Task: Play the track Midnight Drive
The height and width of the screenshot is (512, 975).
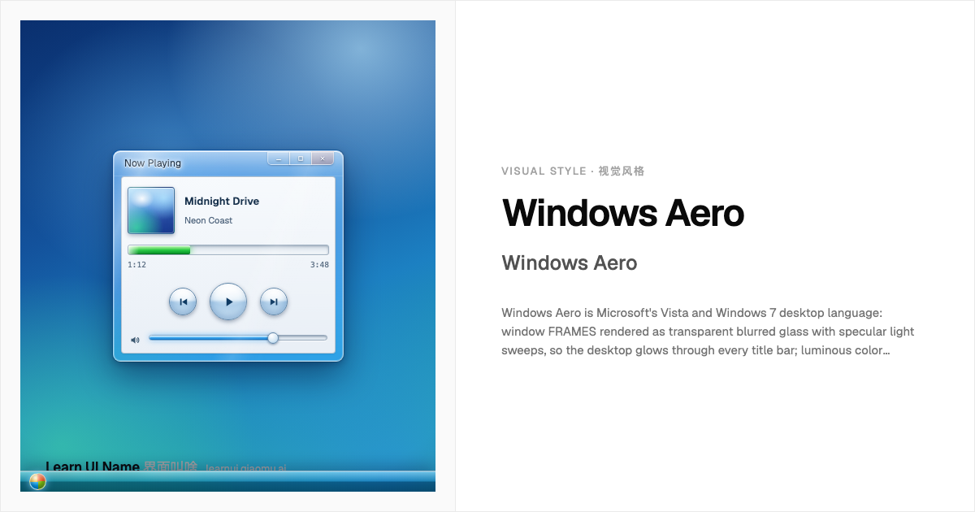Action: point(228,302)
